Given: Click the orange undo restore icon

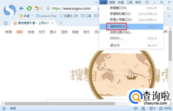Looking at the screenshot, I should (37, 8).
